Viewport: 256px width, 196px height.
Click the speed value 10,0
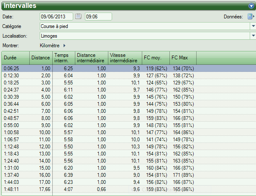point(136,140)
